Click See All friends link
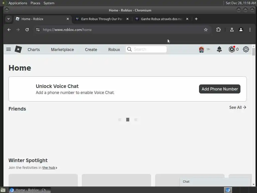 238,107
